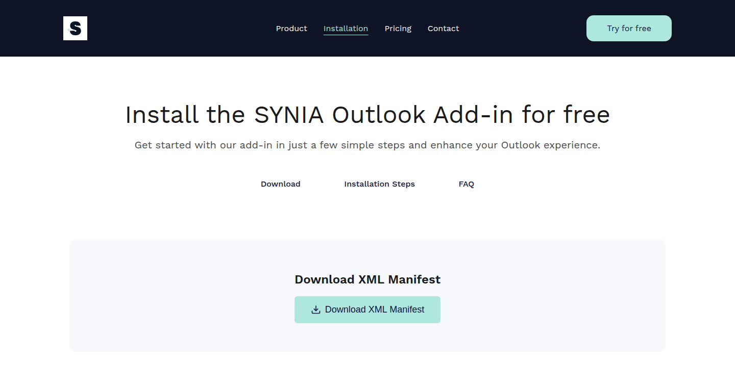This screenshot has height=388, width=735.
Task: Click the 'Install the SYNIA Outlook Add-in' headline
Action: (367, 114)
